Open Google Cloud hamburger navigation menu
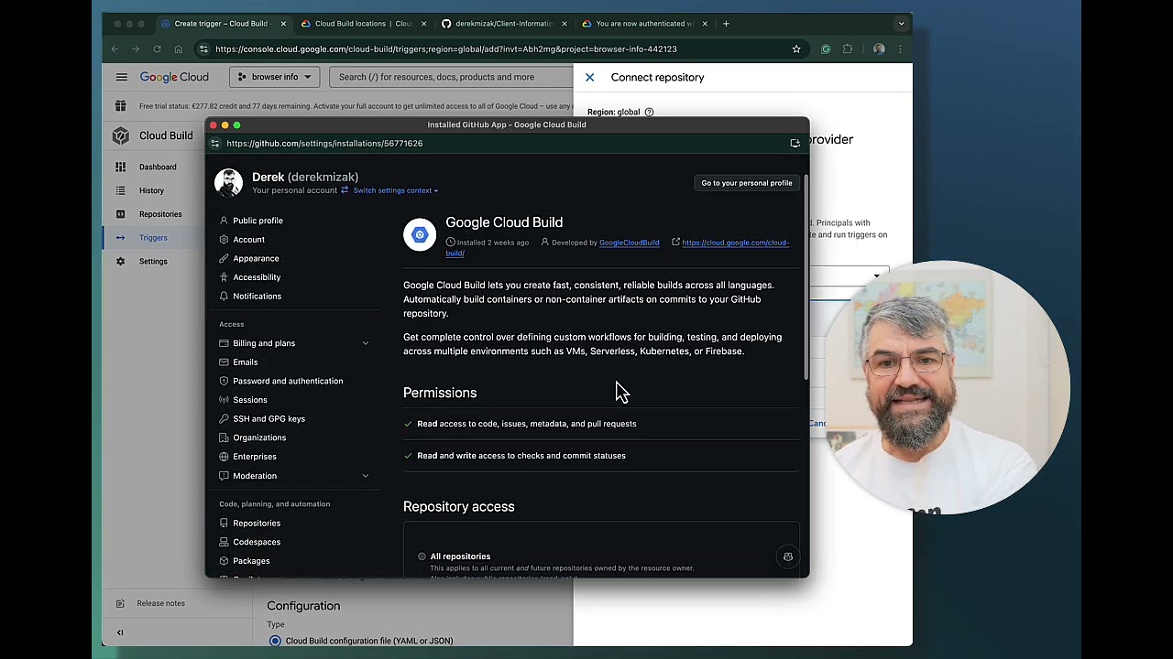Image resolution: width=1173 pixels, height=659 pixels. [x=121, y=77]
